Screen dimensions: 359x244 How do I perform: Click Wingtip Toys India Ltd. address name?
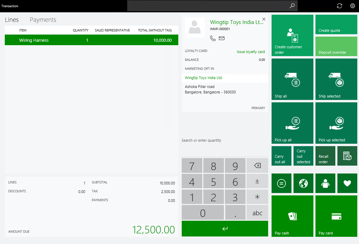pos(204,78)
